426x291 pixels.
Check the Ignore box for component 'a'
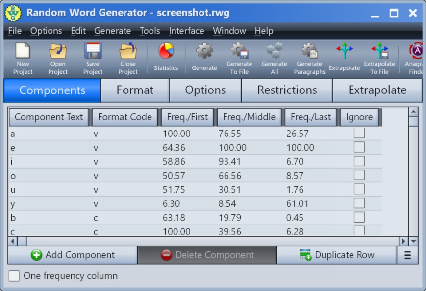(359, 133)
